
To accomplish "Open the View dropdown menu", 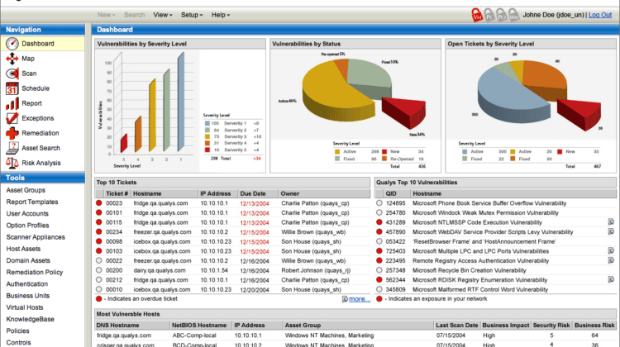I will point(163,15).
